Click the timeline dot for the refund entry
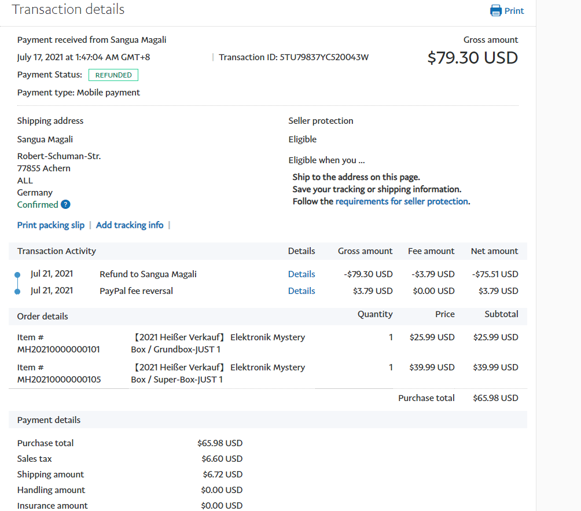The height and width of the screenshot is (511, 581). point(17,274)
